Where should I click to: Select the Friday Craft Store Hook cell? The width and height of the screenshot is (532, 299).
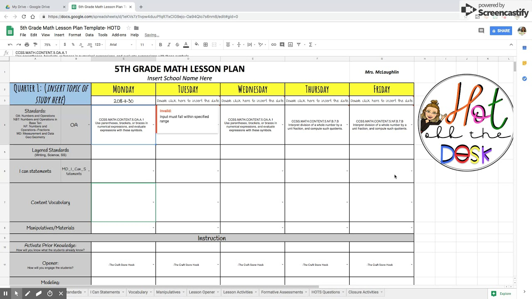coord(382,265)
